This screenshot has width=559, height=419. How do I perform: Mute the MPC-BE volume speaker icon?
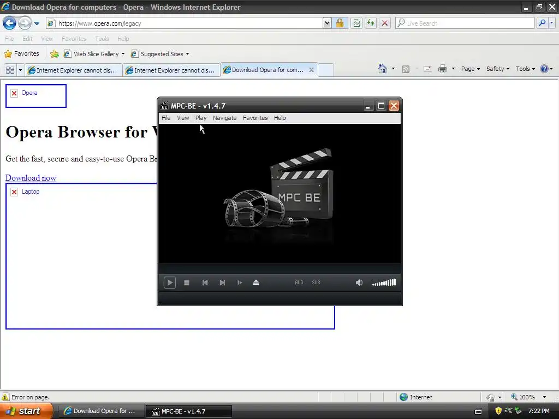(x=359, y=283)
